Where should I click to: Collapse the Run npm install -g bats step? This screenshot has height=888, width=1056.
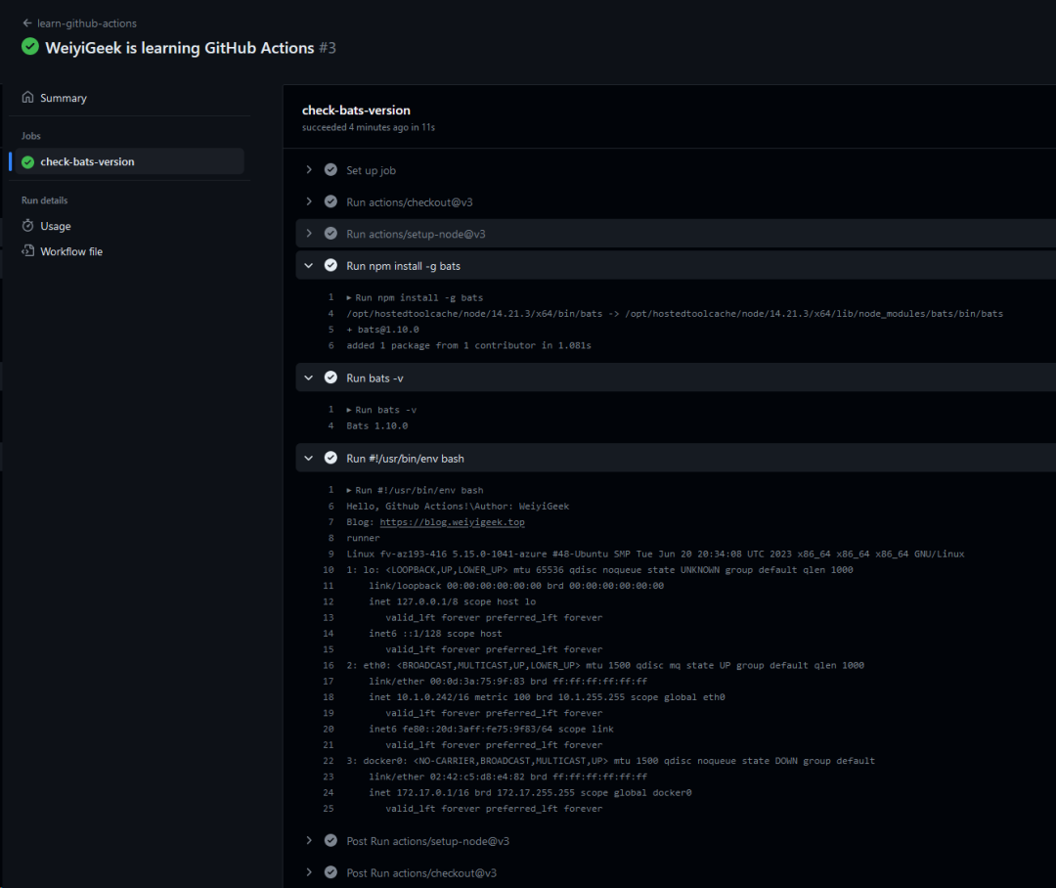coord(310,265)
